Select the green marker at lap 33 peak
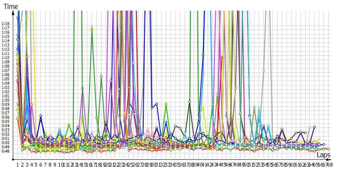Screen dimensions: 341x170 [x=166, y=104]
